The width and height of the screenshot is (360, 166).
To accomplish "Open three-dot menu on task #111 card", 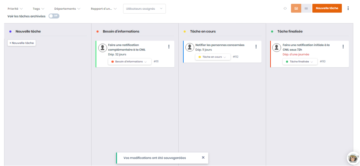I will pyautogui.click(x=169, y=47).
